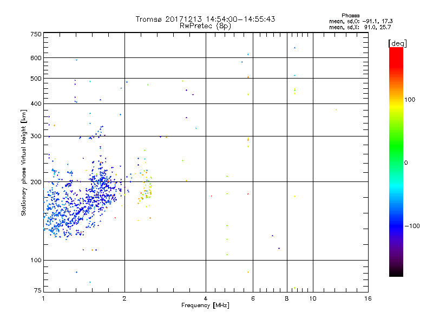Screen dimensions: 433x325
Task: Click the y-axis tick label '200'
Action: tap(36, 182)
